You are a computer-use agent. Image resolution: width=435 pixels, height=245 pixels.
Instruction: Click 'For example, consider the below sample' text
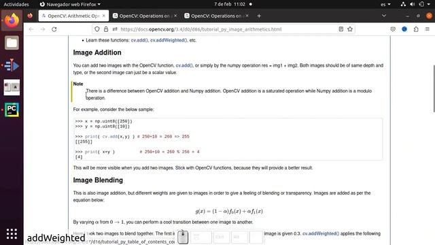click(x=114, y=110)
